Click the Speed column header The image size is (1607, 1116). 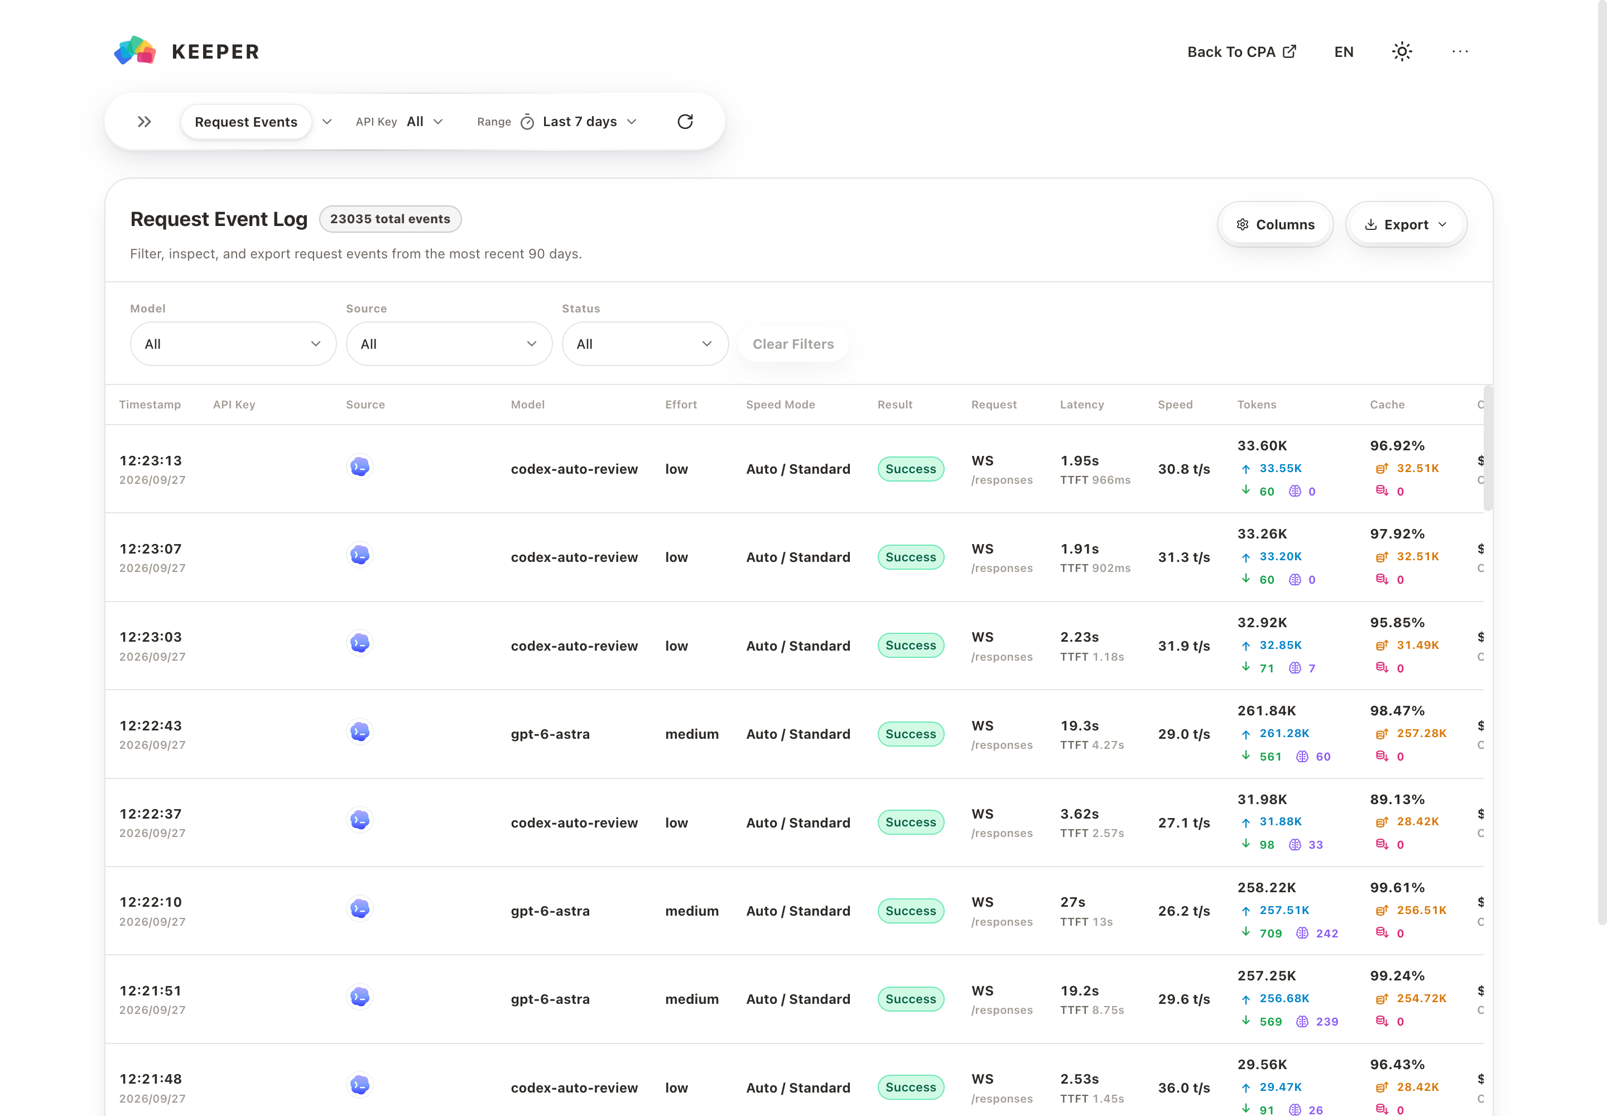pyautogui.click(x=1175, y=405)
